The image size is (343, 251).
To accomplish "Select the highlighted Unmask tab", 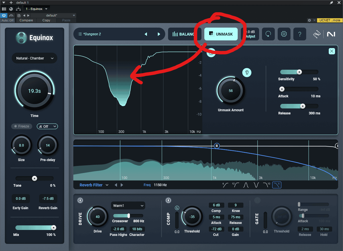I will click(x=221, y=34).
